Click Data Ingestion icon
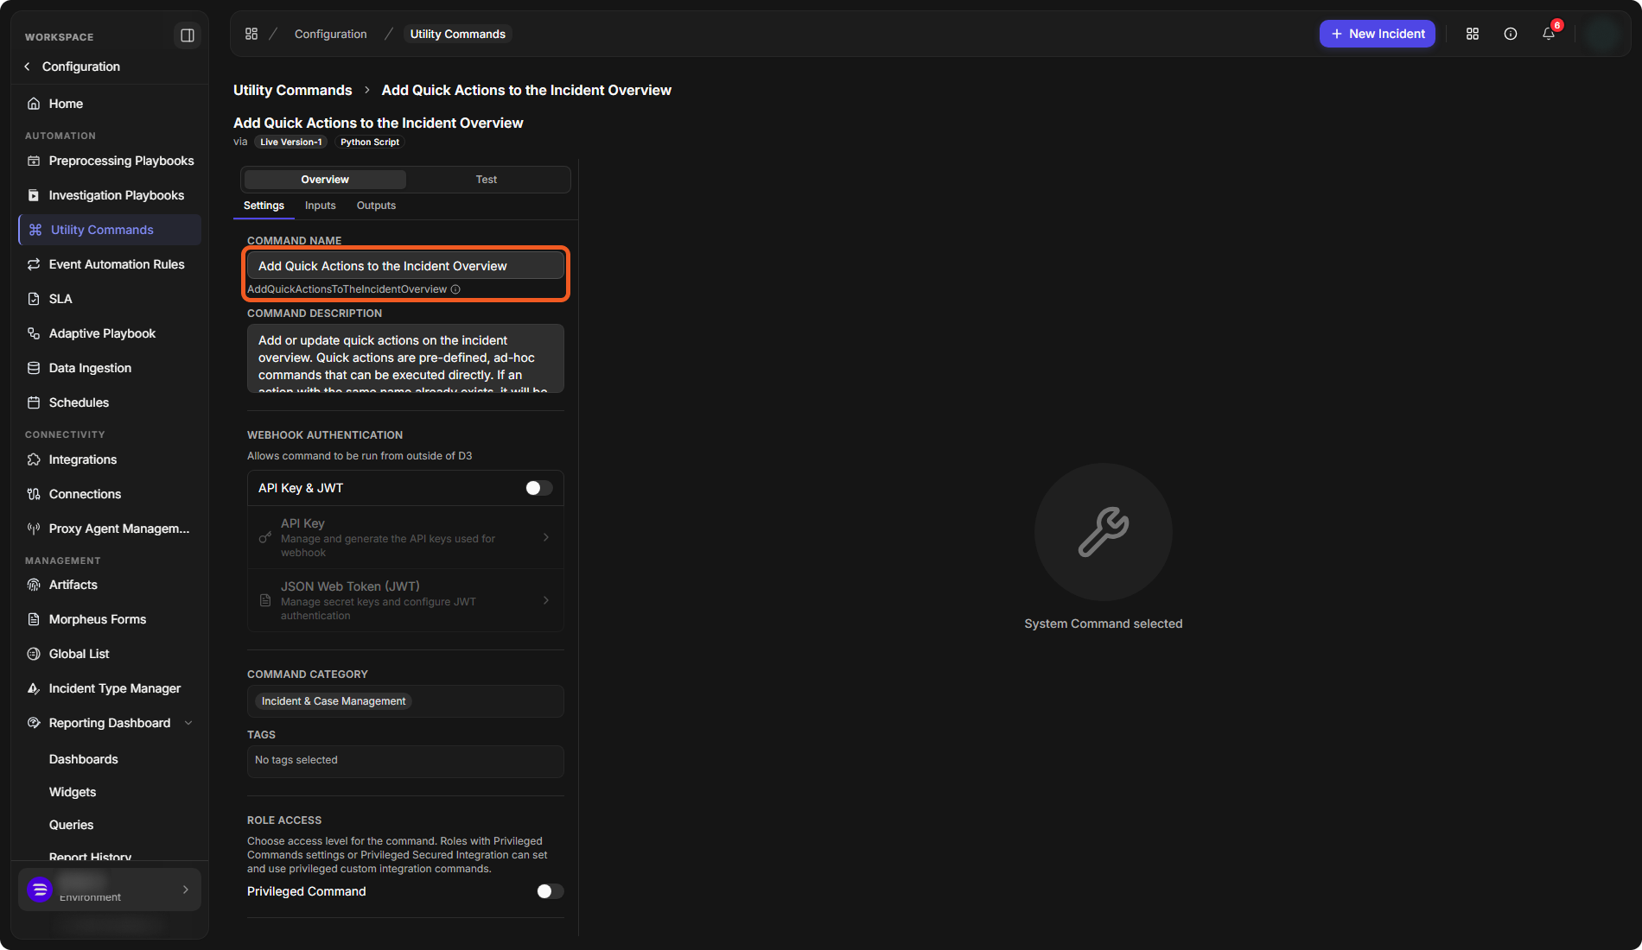This screenshot has width=1642, height=950. [x=34, y=368]
